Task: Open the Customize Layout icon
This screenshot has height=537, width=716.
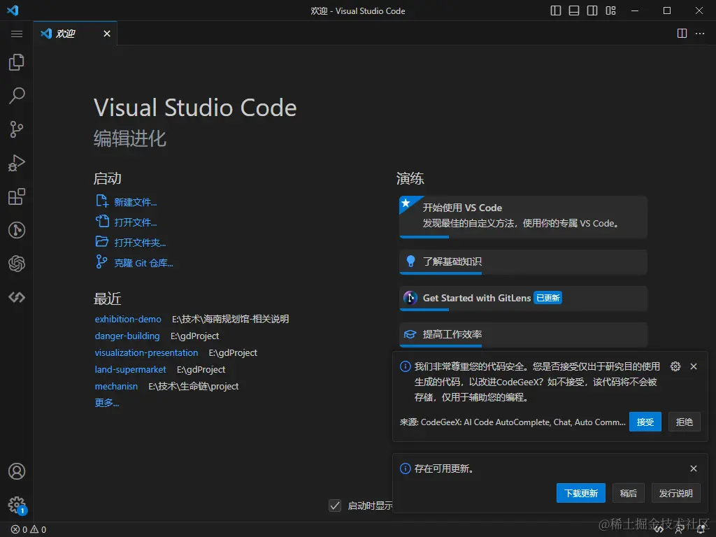Action: click(610, 10)
